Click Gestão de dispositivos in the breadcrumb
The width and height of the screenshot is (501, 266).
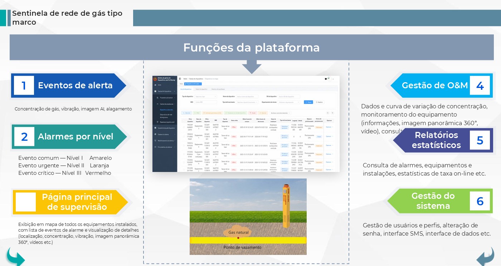[196, 79]
